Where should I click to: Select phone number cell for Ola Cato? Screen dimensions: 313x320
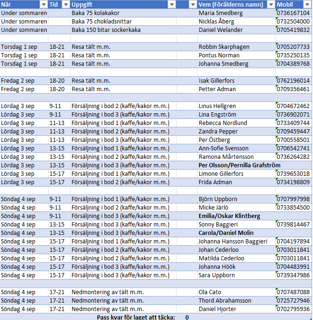[293, 292]
